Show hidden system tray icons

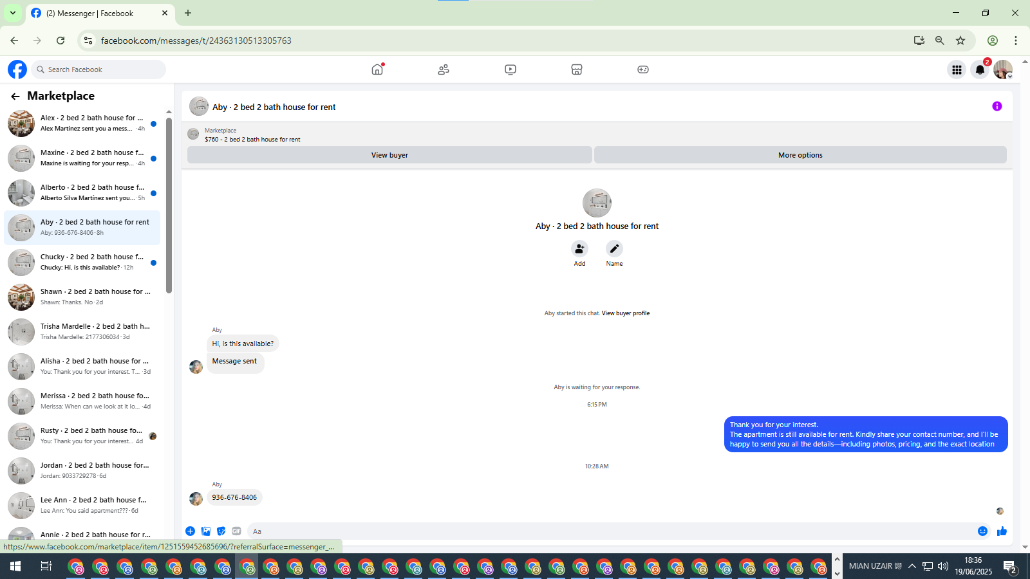point(912,566)
